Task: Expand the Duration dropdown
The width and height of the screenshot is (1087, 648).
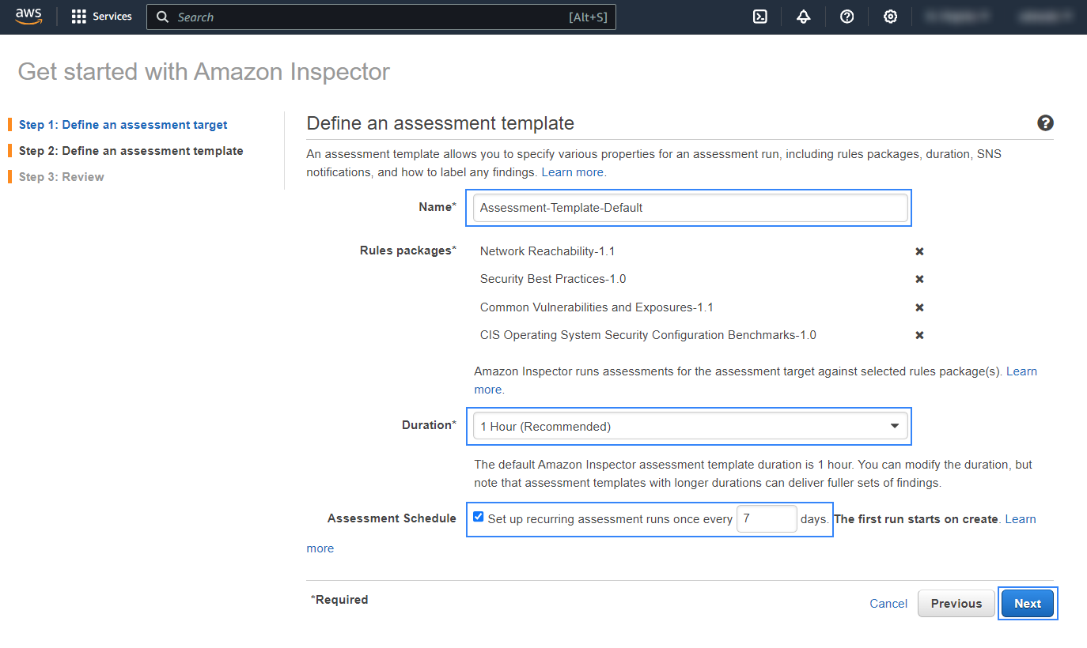Action: coord(689,426)
